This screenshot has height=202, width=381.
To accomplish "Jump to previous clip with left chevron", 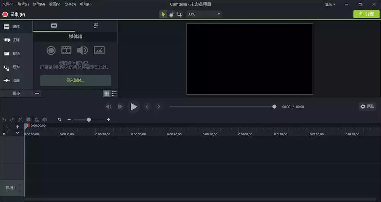I will pos(147,107).
